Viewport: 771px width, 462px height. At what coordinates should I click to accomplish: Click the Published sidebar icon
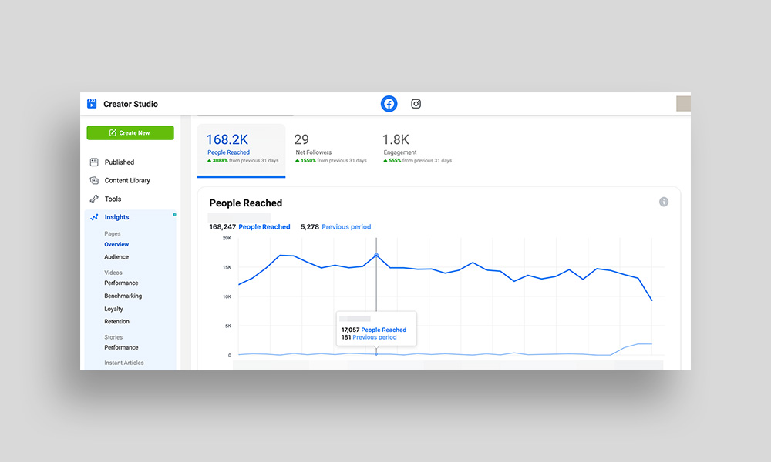pyautogui.click(x=94, y=162)
